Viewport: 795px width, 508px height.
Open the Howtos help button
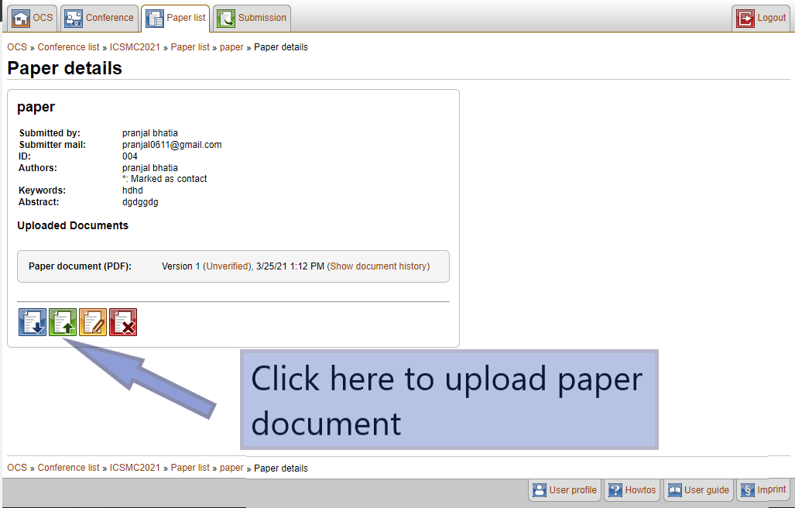coord(632,490)
